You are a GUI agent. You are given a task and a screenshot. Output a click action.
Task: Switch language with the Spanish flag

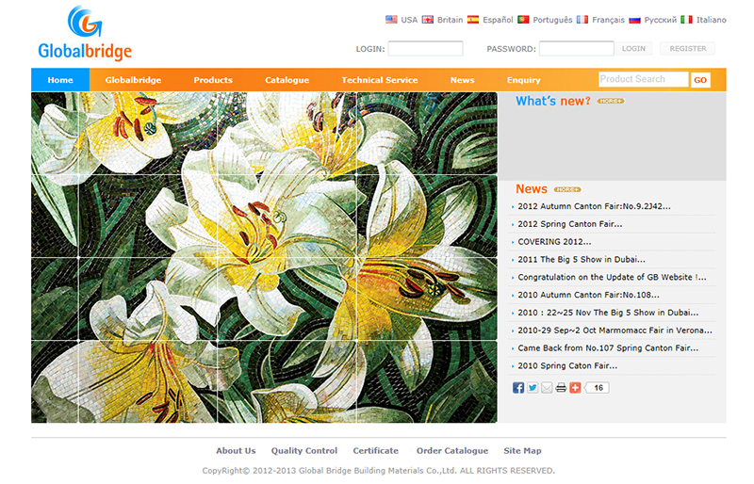(473, 20)
